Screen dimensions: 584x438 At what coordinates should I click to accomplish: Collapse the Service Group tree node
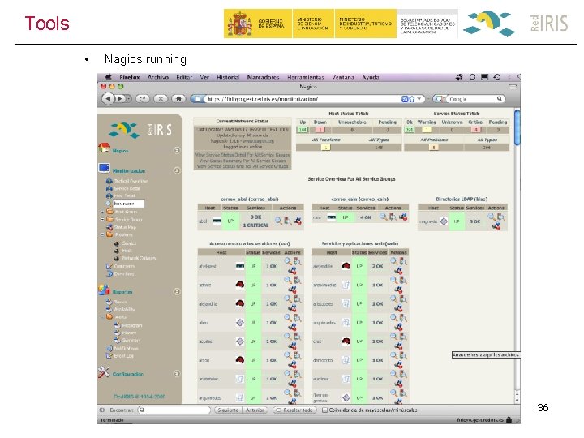click(102, 219)
